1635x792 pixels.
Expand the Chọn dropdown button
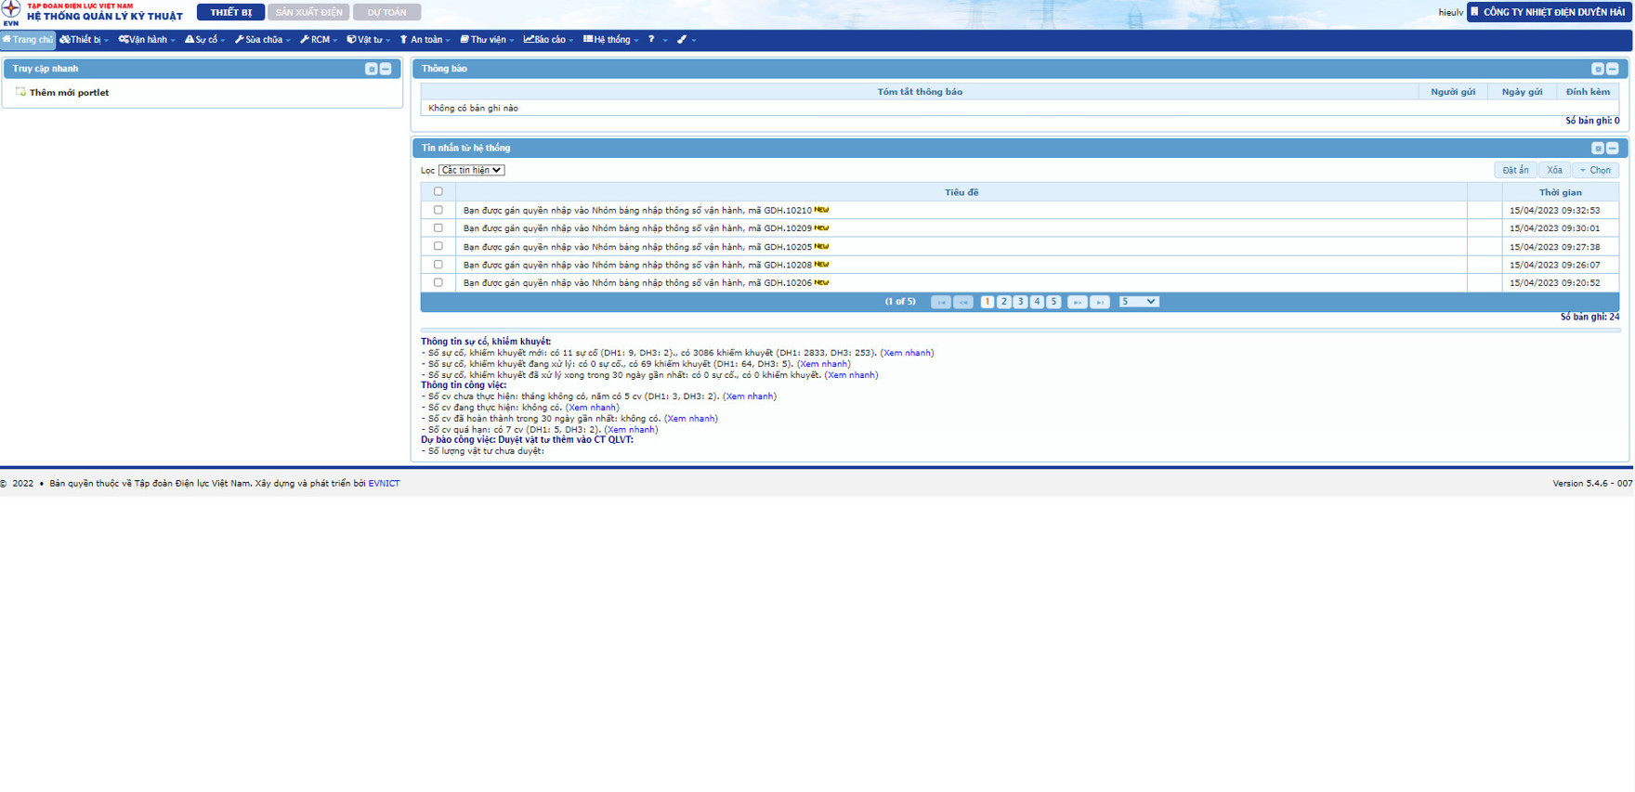coord(1595,170)
